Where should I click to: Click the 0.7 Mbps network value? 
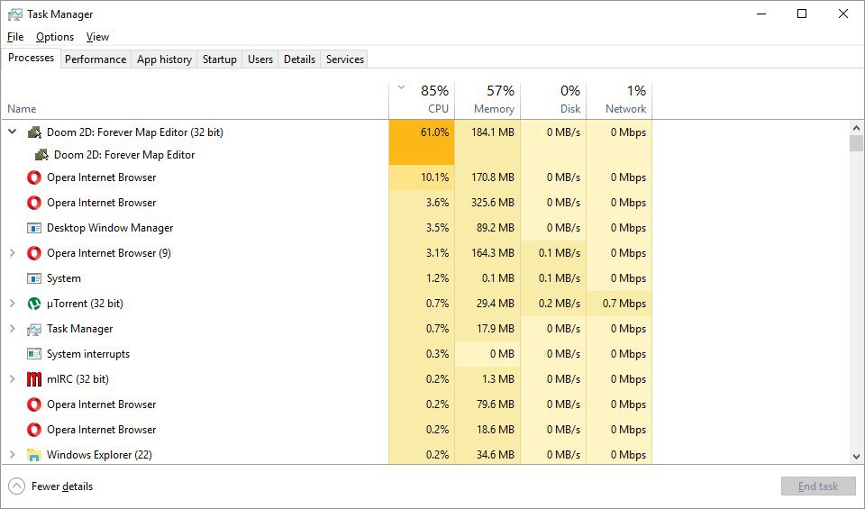(x=624, y=304)
